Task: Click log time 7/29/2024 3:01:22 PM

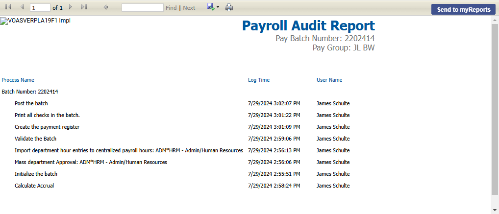Action: (x=274, y=115)
